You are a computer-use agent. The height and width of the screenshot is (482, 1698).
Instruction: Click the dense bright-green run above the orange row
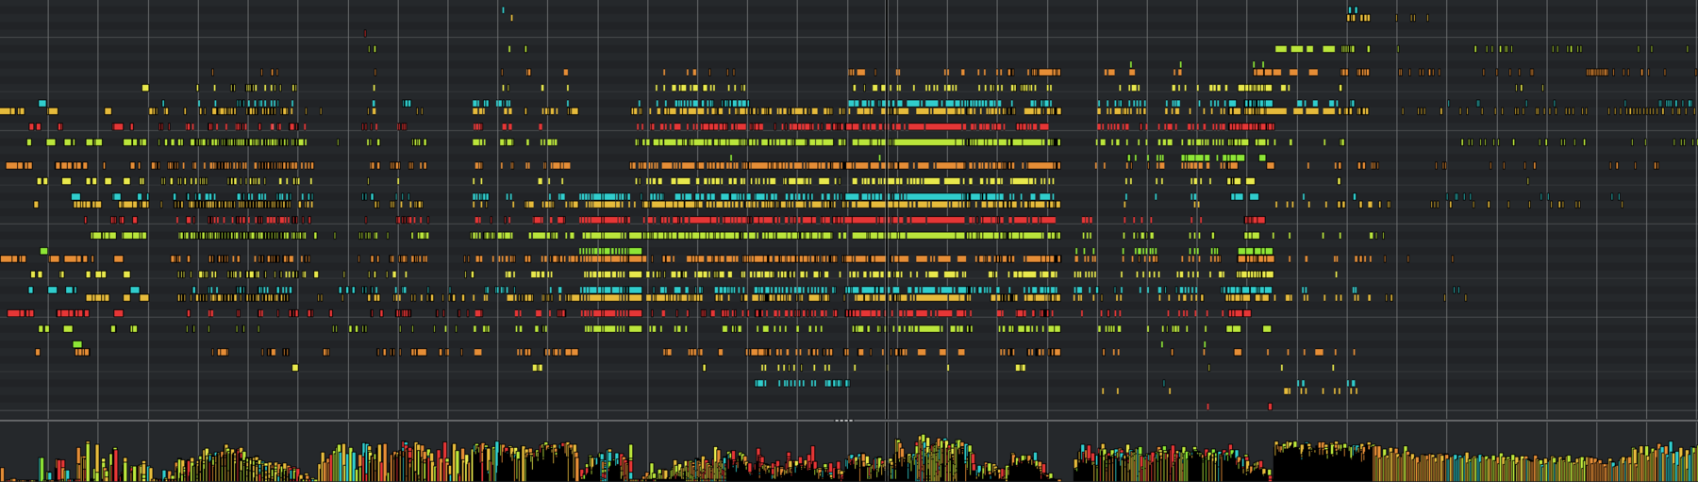(x=609, y=251)
